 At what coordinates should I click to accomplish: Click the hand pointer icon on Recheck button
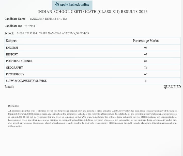pyautogui.click(x=57, y=4)
